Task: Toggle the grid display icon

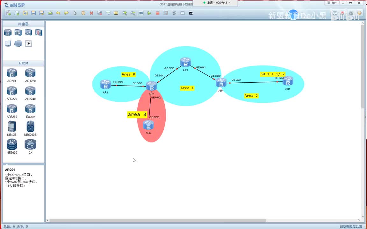Action: tap(183, 13)
